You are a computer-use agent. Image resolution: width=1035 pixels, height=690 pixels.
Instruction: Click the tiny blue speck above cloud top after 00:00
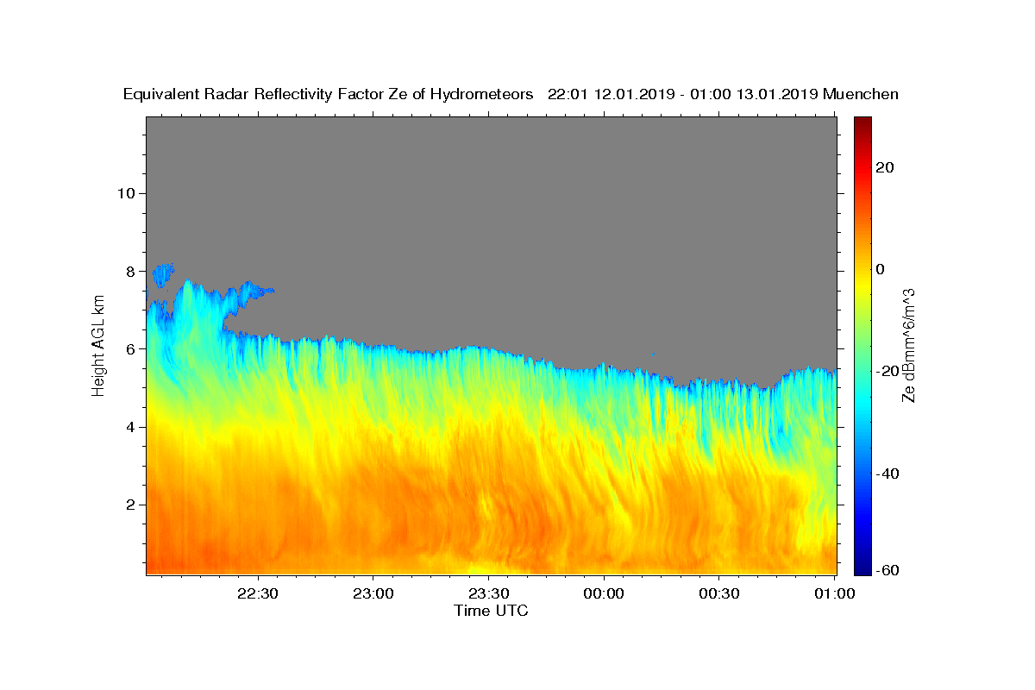[x=653, y=354]
